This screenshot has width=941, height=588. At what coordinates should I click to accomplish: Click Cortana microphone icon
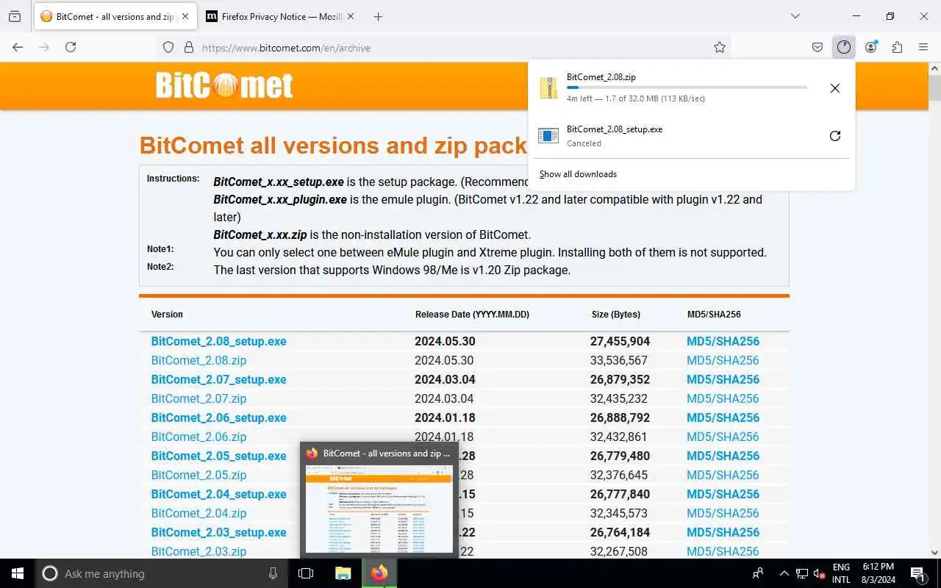point(273,573)
